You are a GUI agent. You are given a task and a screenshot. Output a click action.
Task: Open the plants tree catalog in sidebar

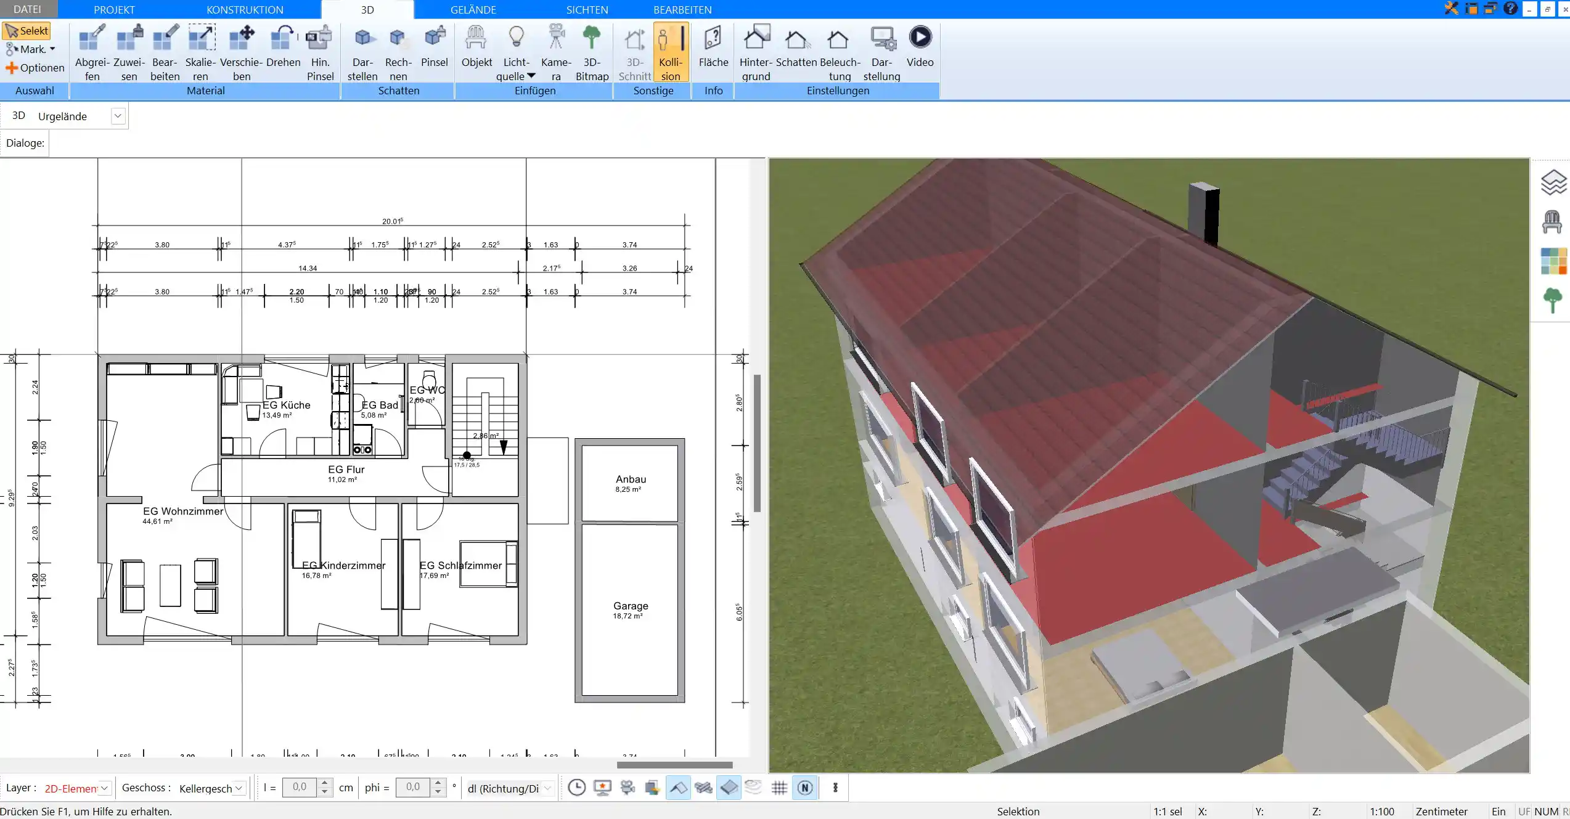pos(1552,301)
